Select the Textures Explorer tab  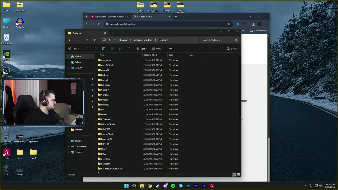click(x=87, y=33)
